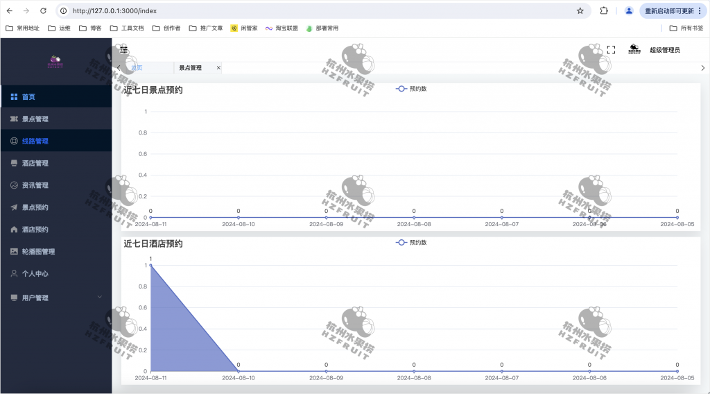The image size is (710, 394).
Task: Click the hamburger sidebar collapse icon
Action: pos(123,49)
